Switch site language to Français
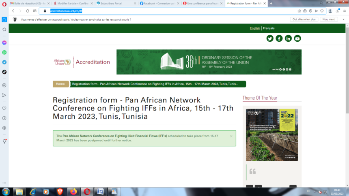 click(x=269, y=28)
